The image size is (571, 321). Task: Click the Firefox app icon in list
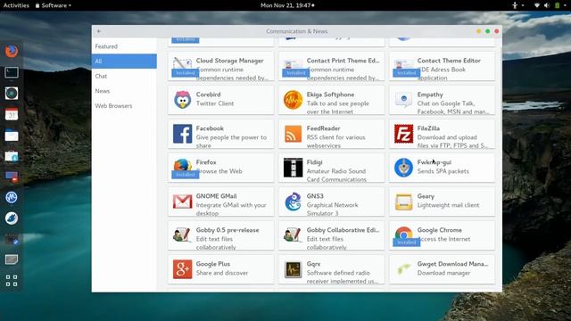pyautogui.click(x=182, y=166)
